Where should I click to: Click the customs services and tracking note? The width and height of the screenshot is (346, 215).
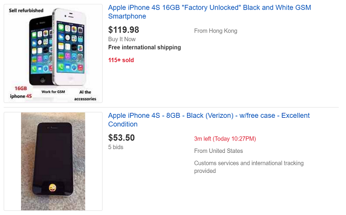[x=249, y=167]
